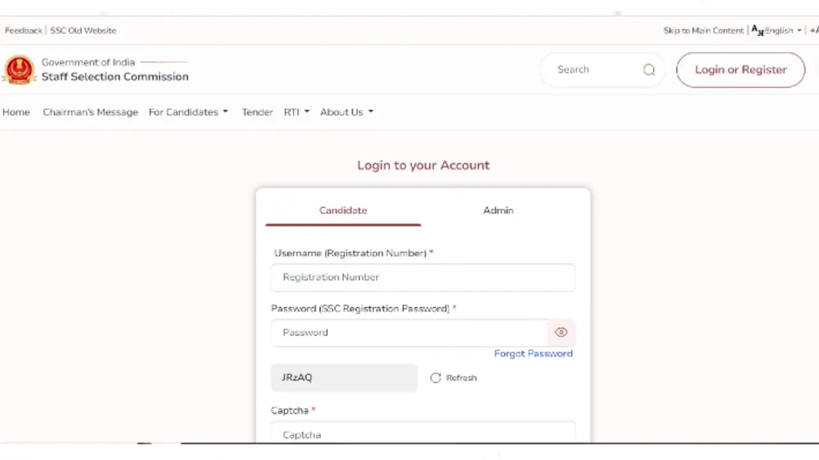
Task: Open the Home menu item
Action: coord(16,112)
